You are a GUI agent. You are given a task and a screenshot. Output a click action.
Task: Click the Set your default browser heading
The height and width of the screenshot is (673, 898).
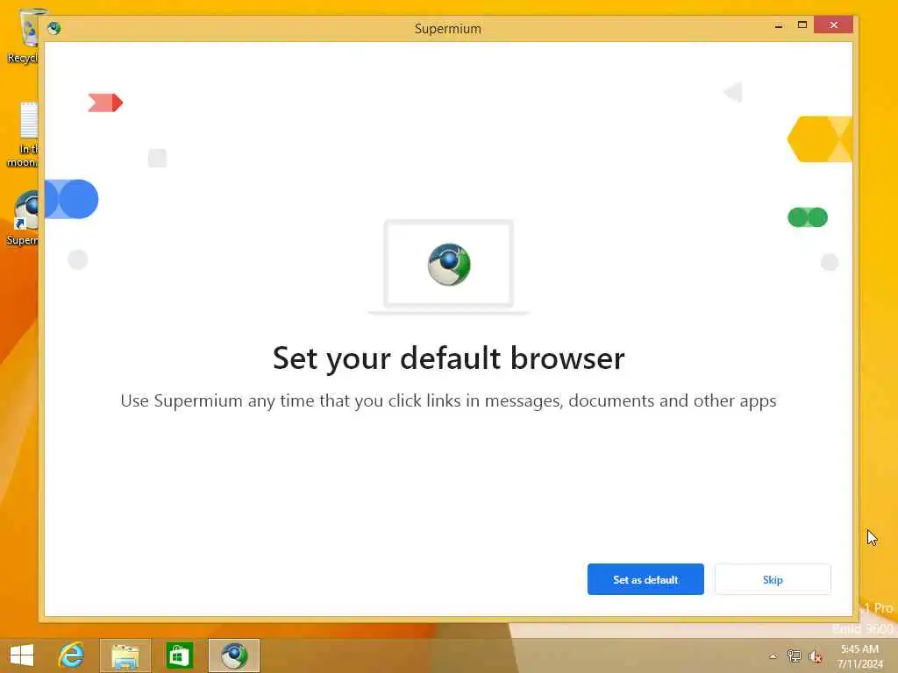click(x=448, y=358)
